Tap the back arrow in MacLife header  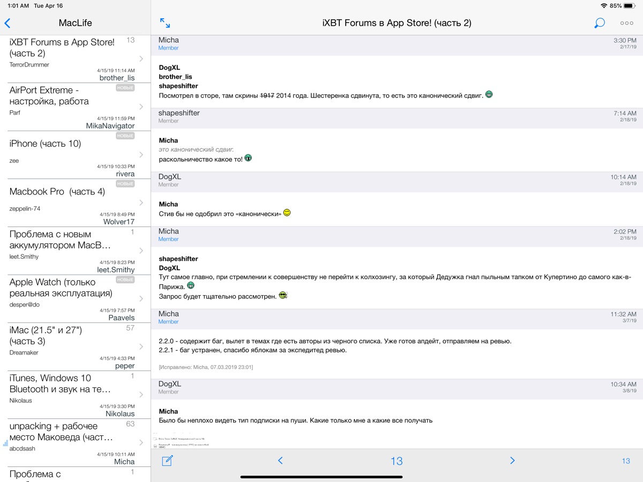[8, 23]
